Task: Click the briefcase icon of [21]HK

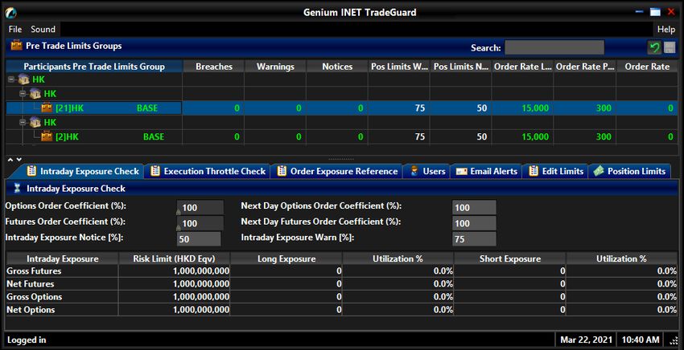Action: point(47,108)
